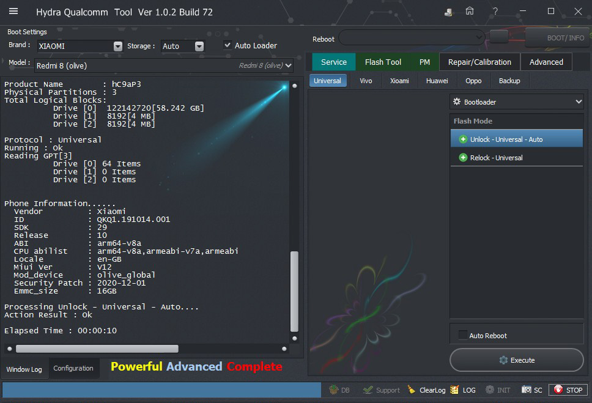Viewport: 592px width, 403px height.
Task: Click the Bootloader gear icon
Action: tap(457, 102)
